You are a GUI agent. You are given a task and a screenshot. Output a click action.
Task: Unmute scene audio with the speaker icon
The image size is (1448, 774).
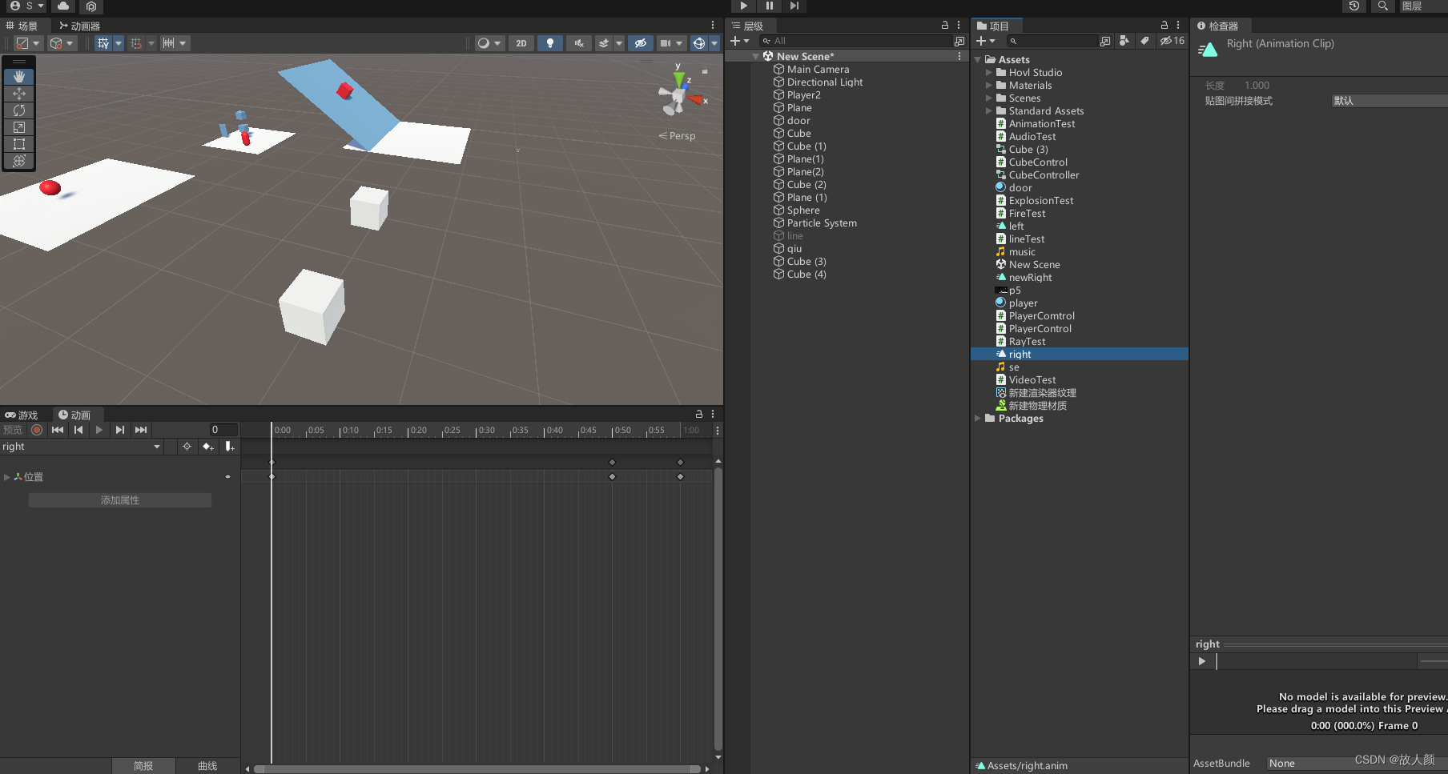tap(578, 43)
